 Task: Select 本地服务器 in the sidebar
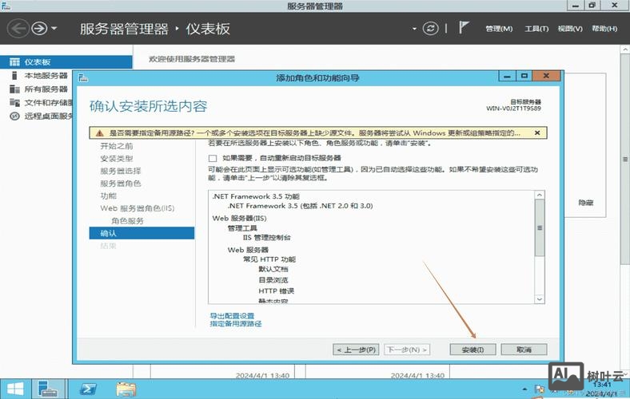coord(46,75)
